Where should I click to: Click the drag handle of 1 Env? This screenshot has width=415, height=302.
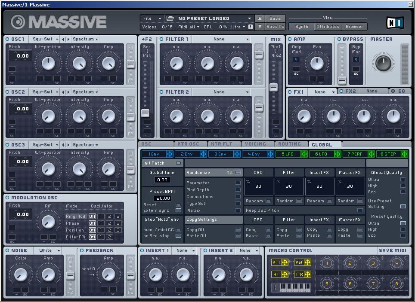pos(170,154)
